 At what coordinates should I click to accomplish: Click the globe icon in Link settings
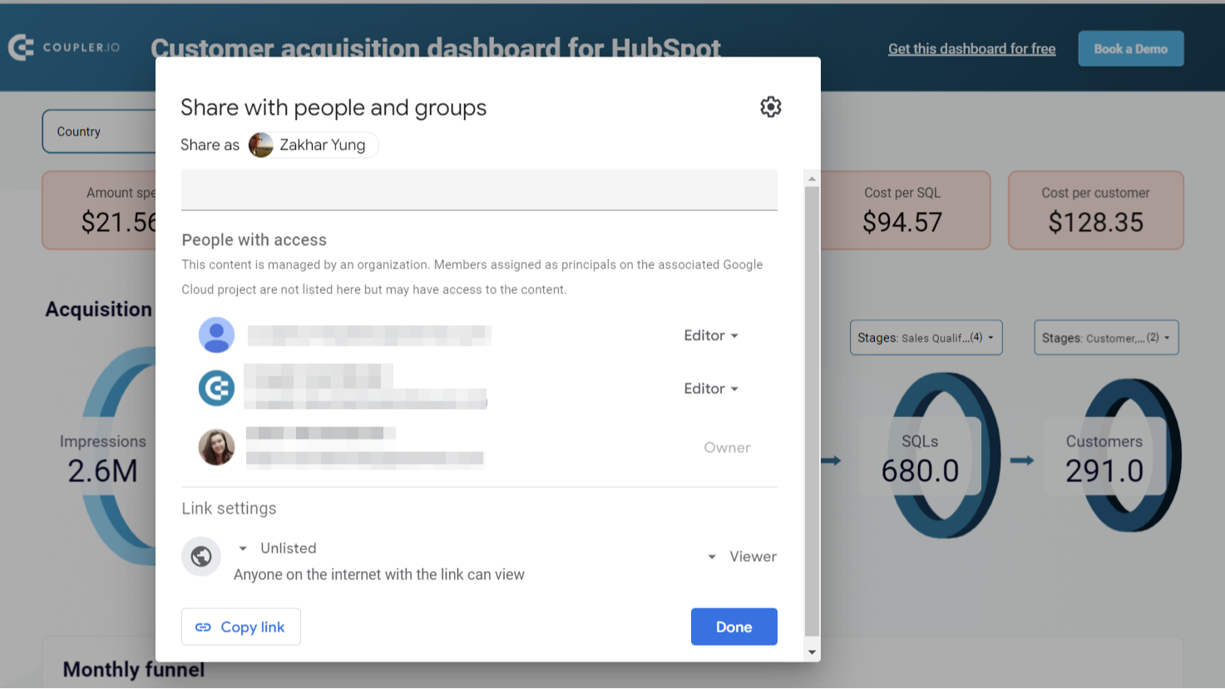click(201, 557)
